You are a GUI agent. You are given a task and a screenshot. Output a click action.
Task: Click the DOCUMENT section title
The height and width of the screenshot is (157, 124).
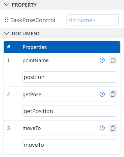click(x=26, y=34)
